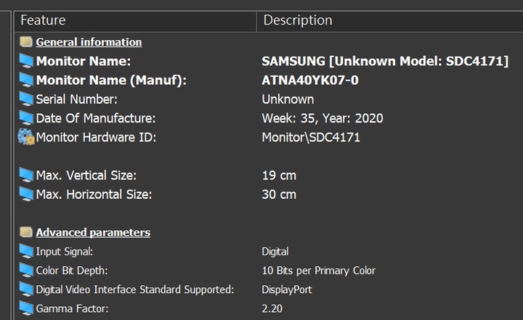
Task: Click the Color Bit Depth row icon
Action: coord(26,271)
